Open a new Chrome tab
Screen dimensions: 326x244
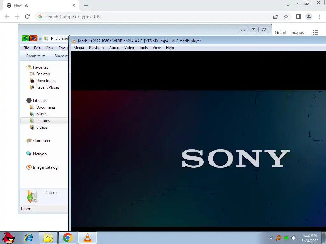click(x=86, y=6)
